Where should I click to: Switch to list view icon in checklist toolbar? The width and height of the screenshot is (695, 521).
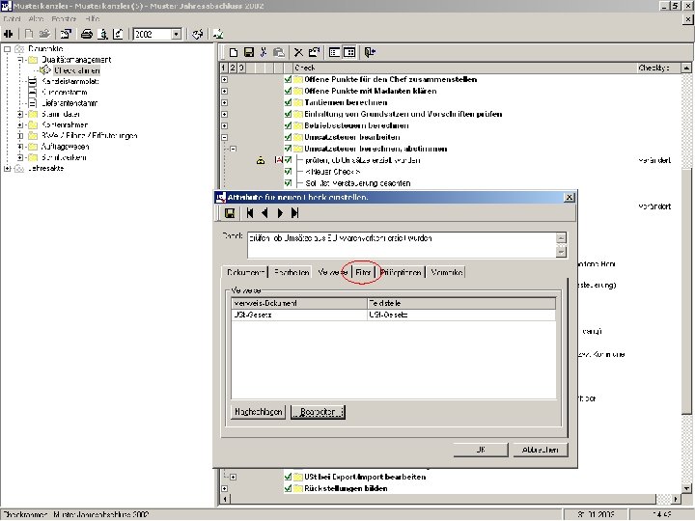pos(334,52)
